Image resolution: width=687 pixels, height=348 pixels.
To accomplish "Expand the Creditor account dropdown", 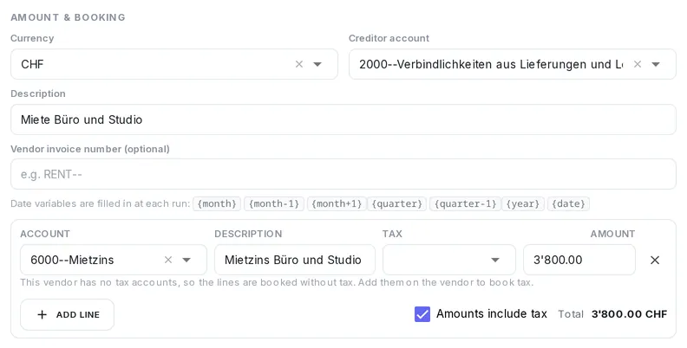I will (x=656, y=64).
